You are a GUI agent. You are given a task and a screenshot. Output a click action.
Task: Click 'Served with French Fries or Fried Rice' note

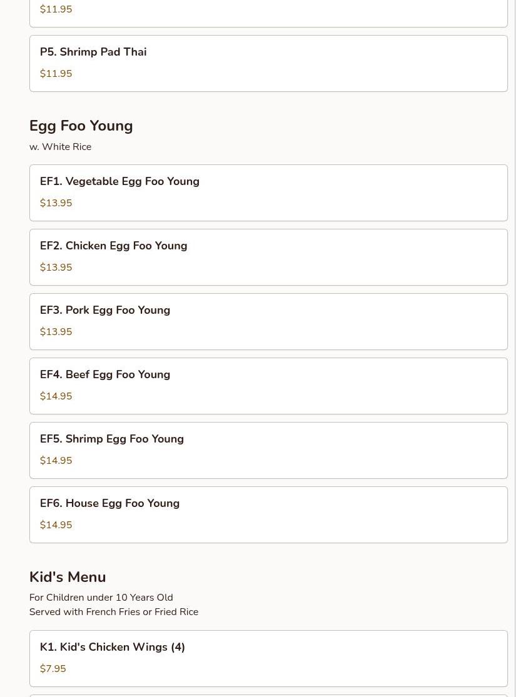click(114, 611)
